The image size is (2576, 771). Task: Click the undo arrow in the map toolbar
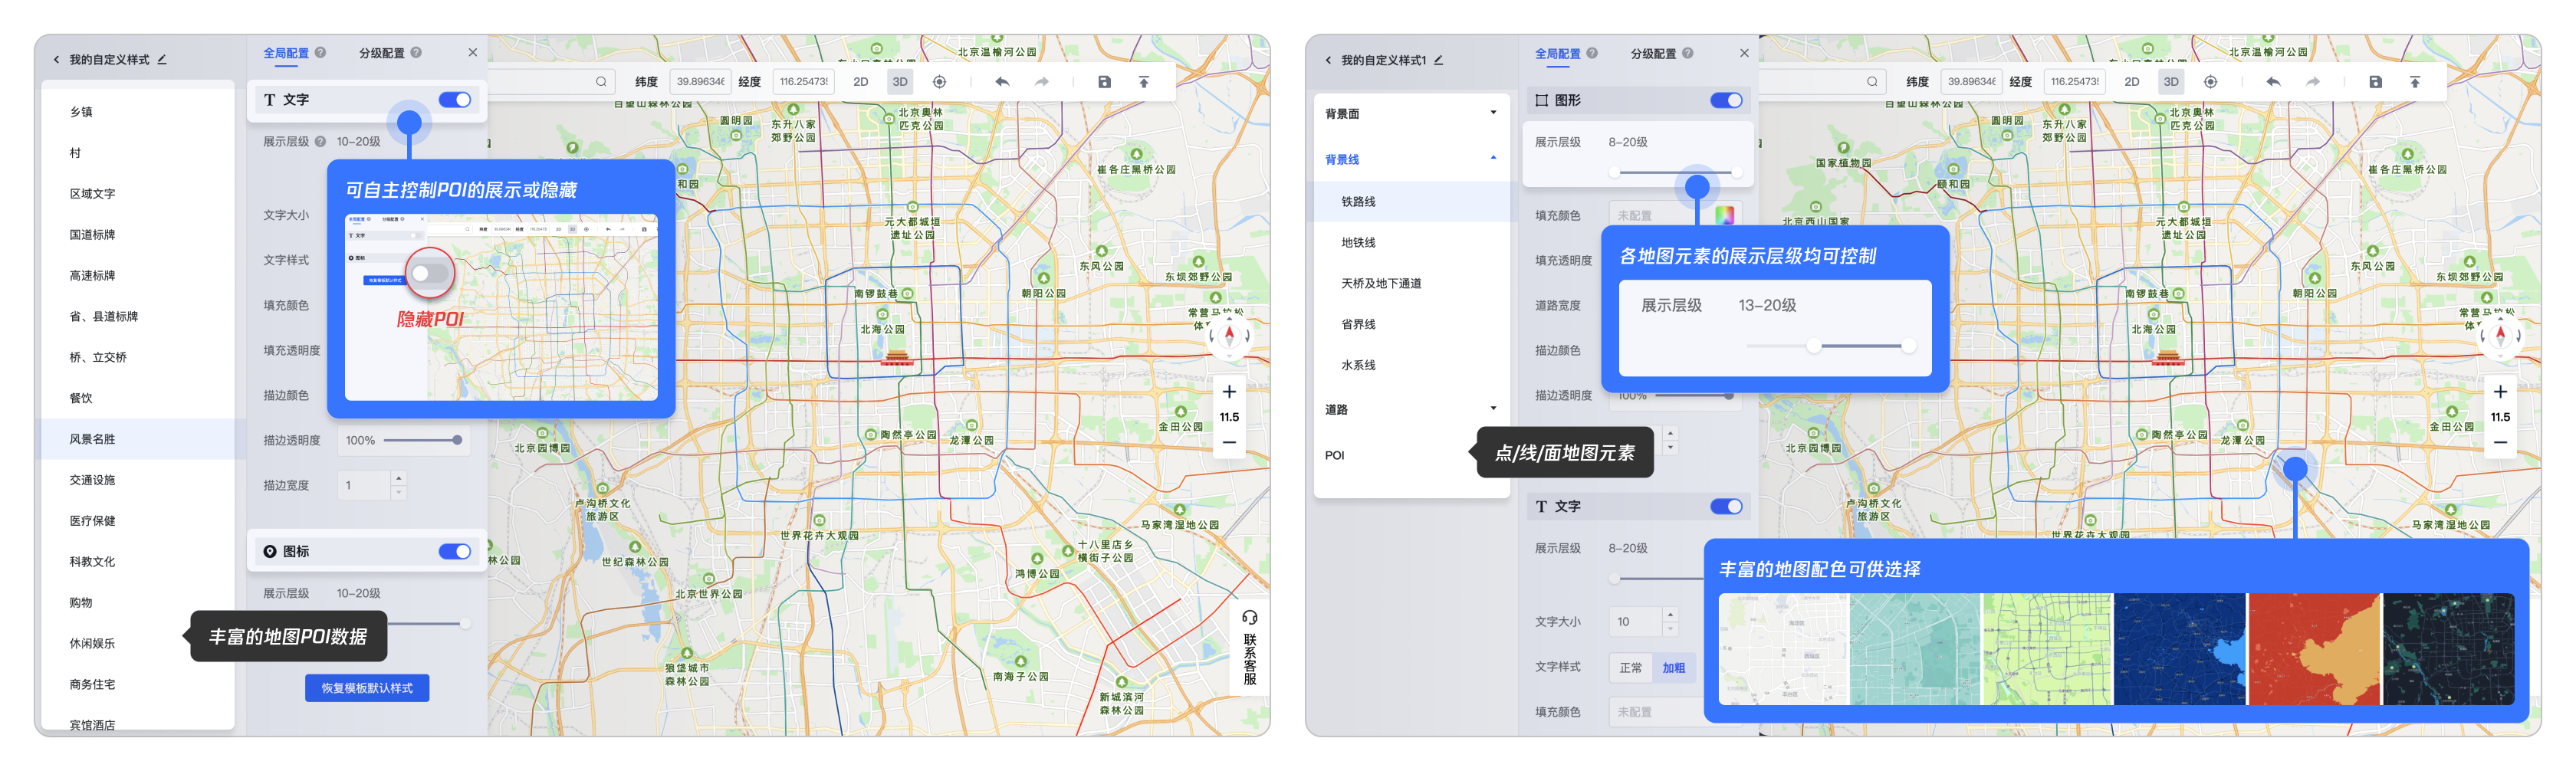click(x=1001, y=81)
